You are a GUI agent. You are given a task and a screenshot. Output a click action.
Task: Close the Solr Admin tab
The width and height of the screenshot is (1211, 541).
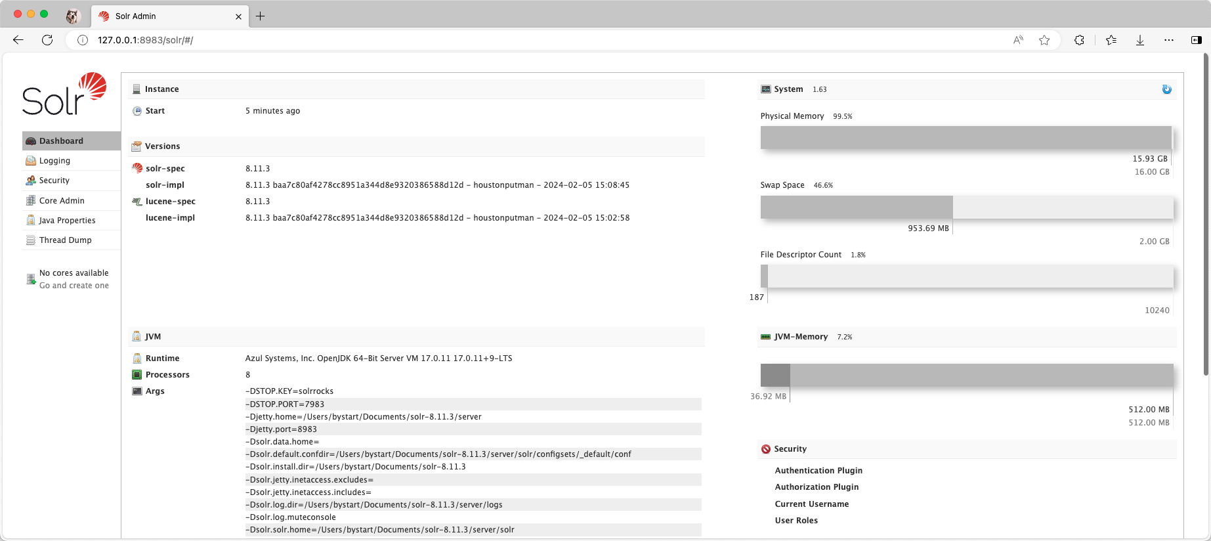coord(238,16)
